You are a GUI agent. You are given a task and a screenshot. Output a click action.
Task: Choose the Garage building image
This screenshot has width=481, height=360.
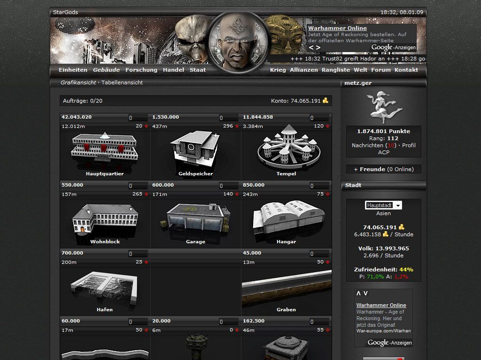click(195, 218)
